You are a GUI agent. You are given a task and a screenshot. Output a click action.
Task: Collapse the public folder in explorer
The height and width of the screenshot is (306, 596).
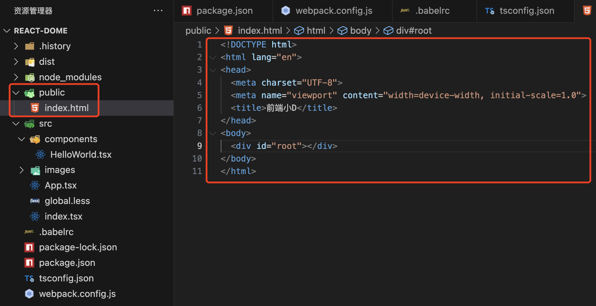(16, 92)
